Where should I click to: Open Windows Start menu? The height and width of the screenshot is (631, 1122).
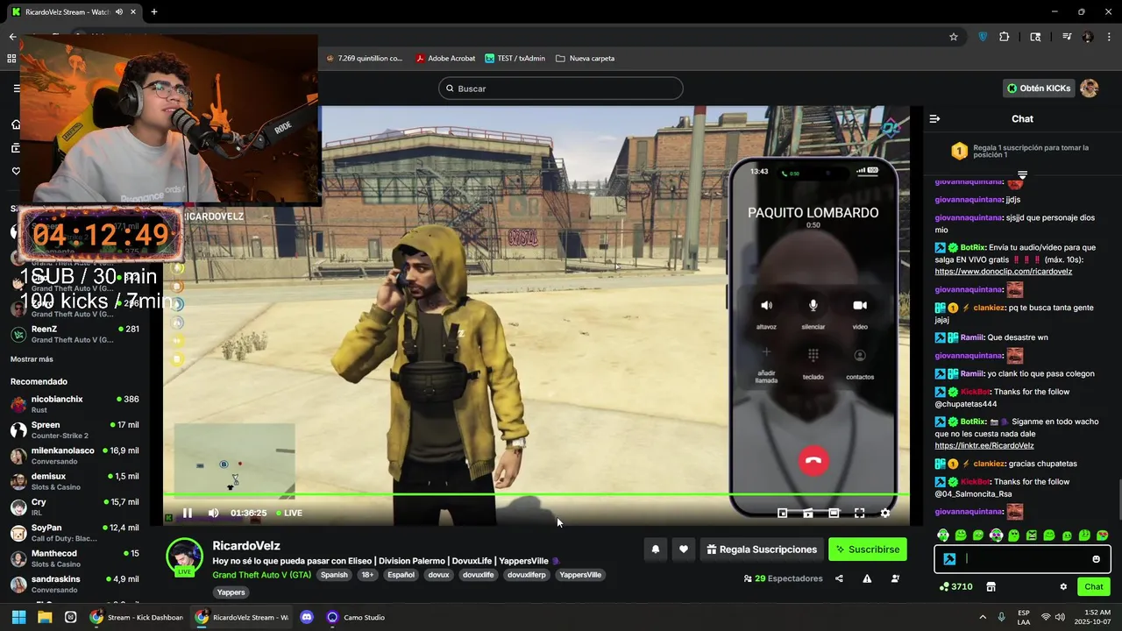[x=18, y=617]
